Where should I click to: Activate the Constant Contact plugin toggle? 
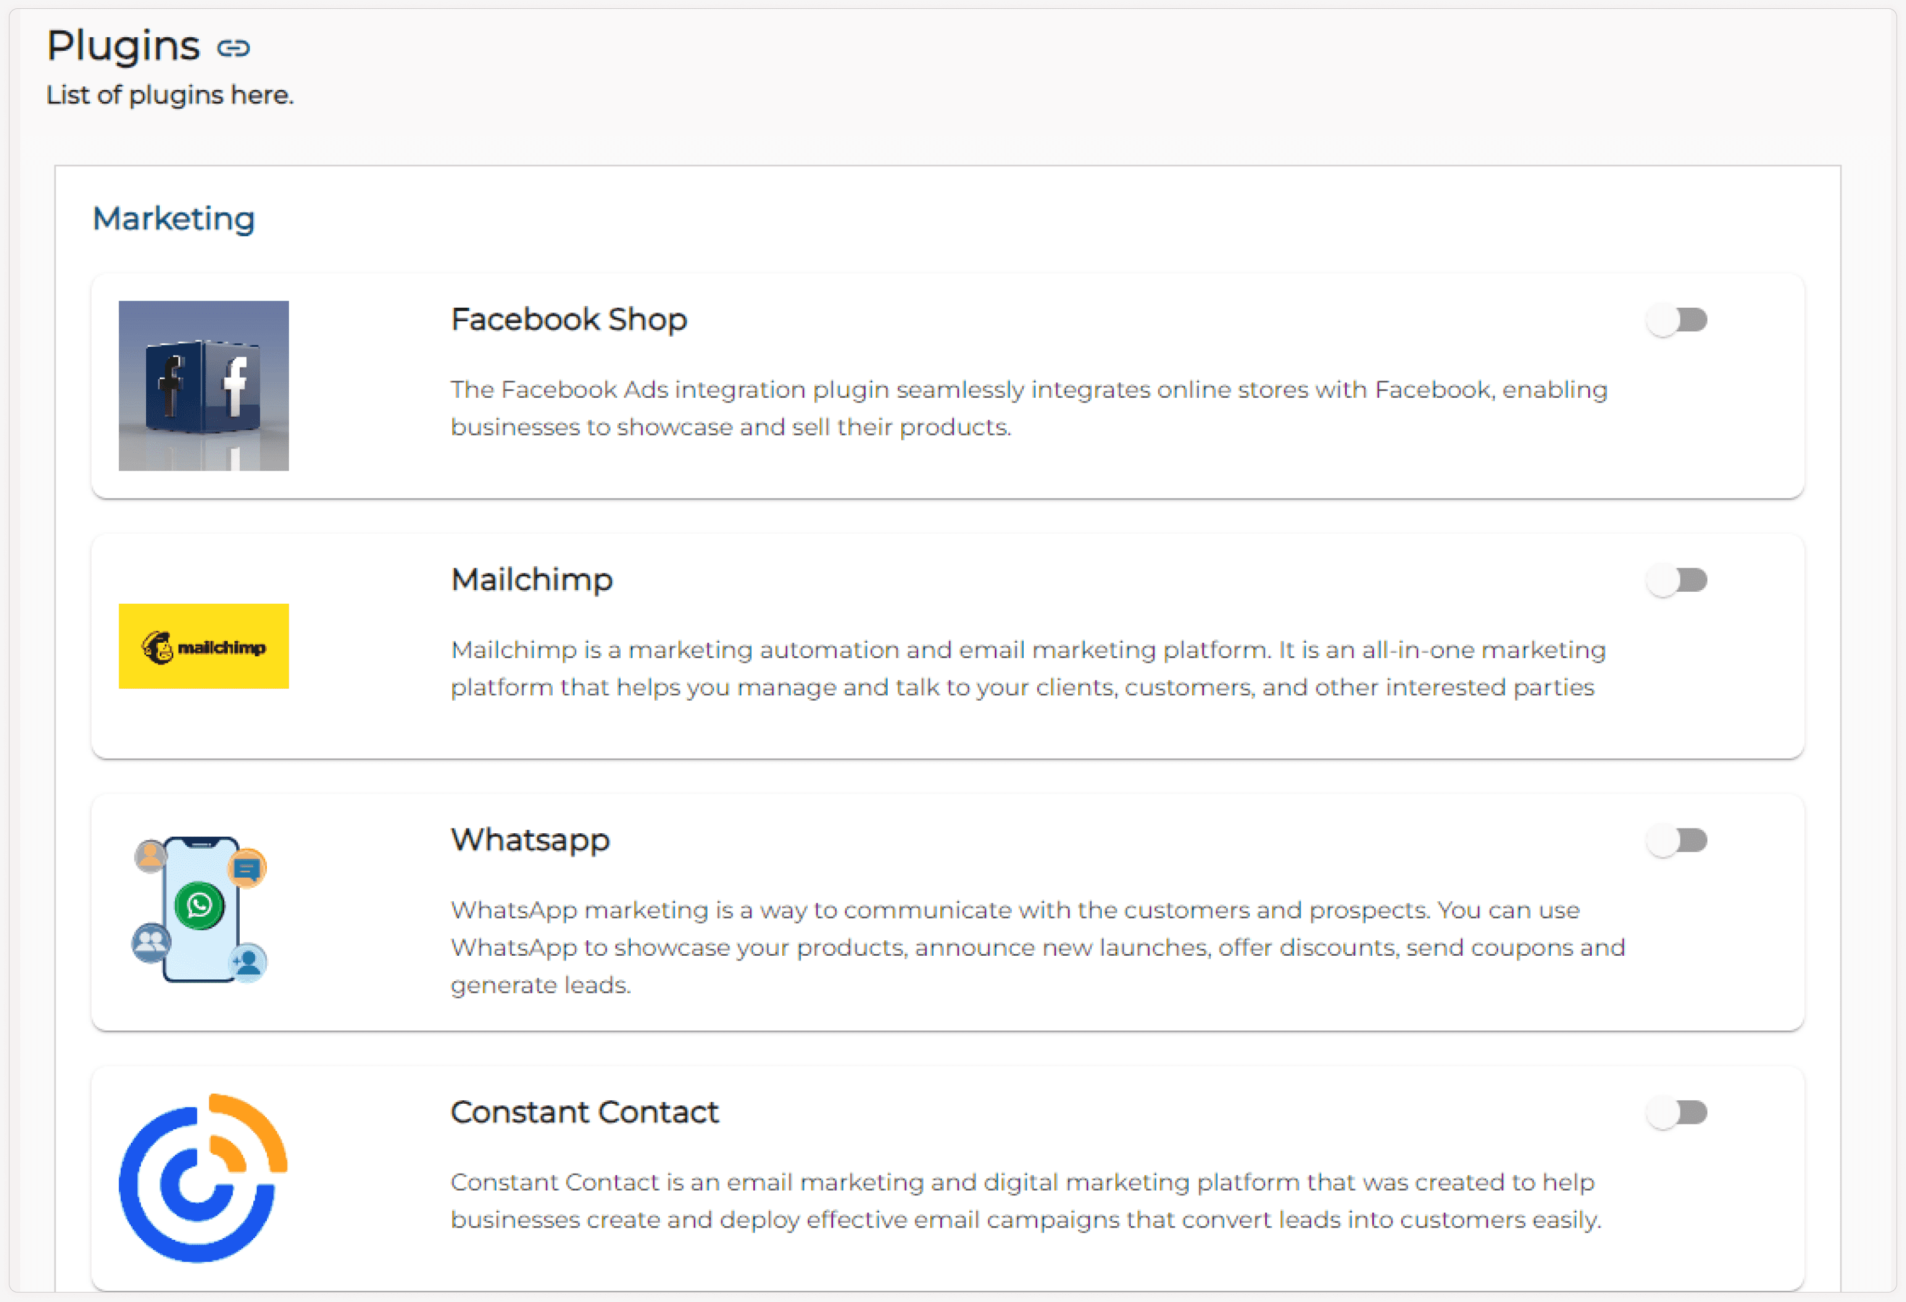point(1676,1113)
